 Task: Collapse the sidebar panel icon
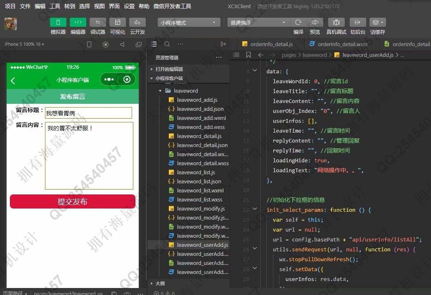(x=223, y=44)
